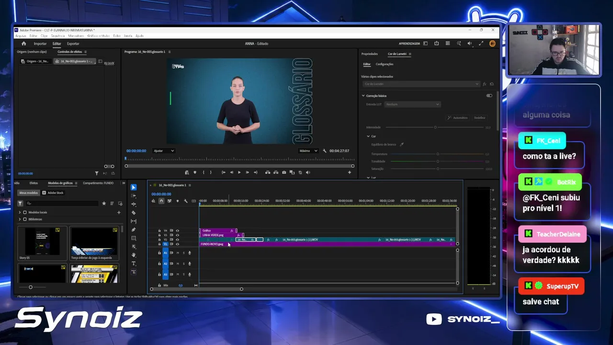613x345 pixels.
Task: Click the Redefinir button
Action: tap(479, 118)
